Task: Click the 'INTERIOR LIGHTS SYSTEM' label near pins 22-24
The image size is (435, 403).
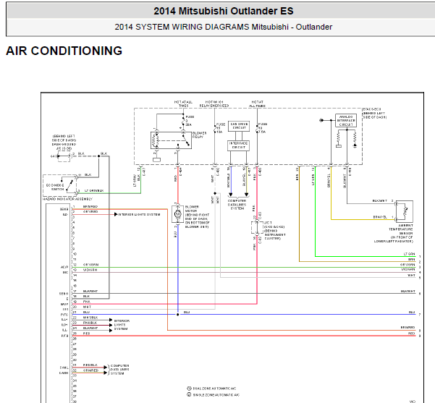Action: pos(121,325)
